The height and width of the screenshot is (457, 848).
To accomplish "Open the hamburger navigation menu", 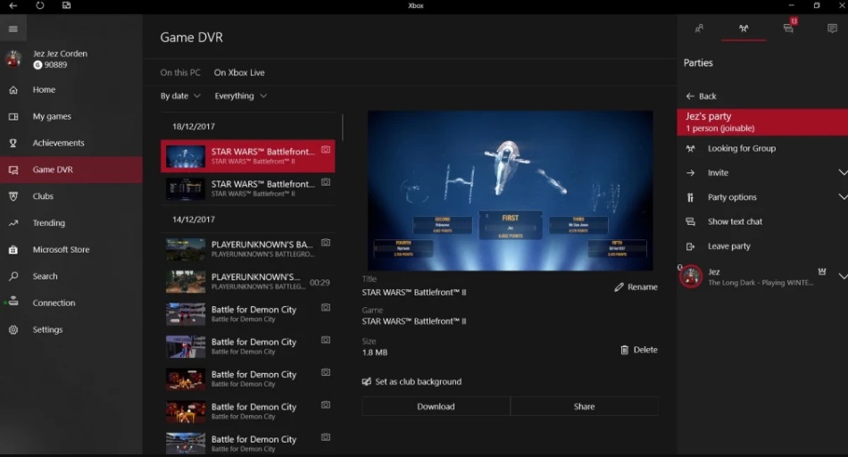I will [13, 29].
